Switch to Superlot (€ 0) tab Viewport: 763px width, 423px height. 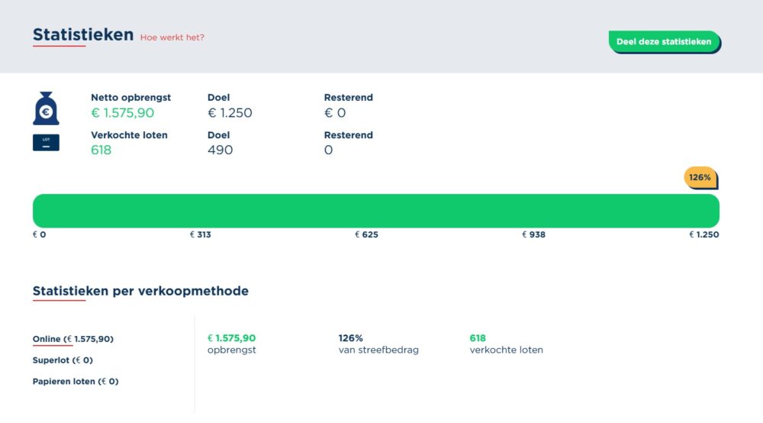(63, 360)
